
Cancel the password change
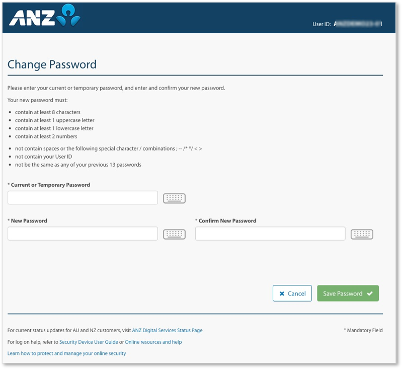[x=292, y=293]
